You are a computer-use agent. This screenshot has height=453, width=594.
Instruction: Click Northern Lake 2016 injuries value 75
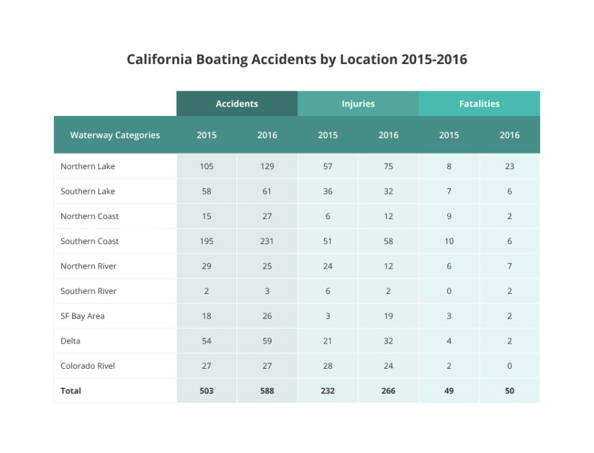point(388,166)
